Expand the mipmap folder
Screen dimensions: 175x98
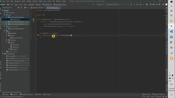click(x=7, y=40)
